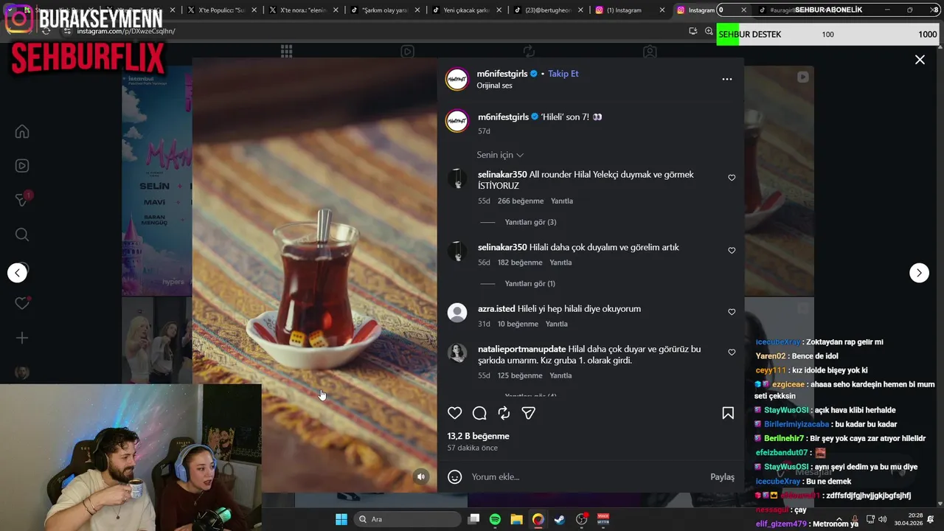Like azra.isted's comment
Screen dimensions: 944x531
[x=732, y=312]
